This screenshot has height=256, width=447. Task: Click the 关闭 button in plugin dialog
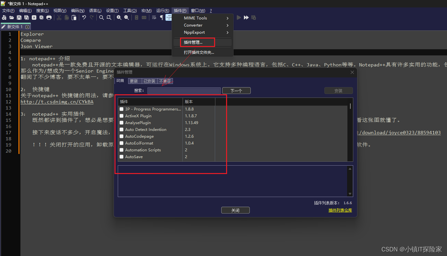click(x=236, y=210)
